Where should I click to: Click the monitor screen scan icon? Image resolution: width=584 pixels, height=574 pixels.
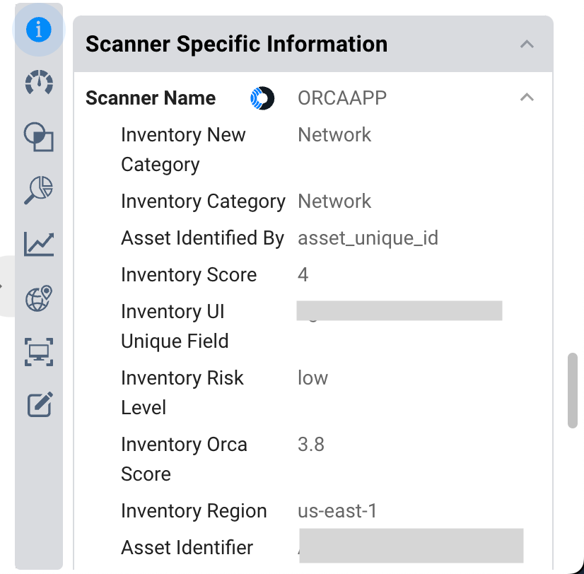click(39, 352)
